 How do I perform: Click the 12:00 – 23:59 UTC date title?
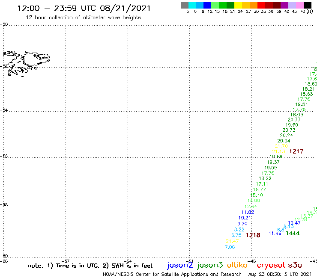(x=84, y=9)
